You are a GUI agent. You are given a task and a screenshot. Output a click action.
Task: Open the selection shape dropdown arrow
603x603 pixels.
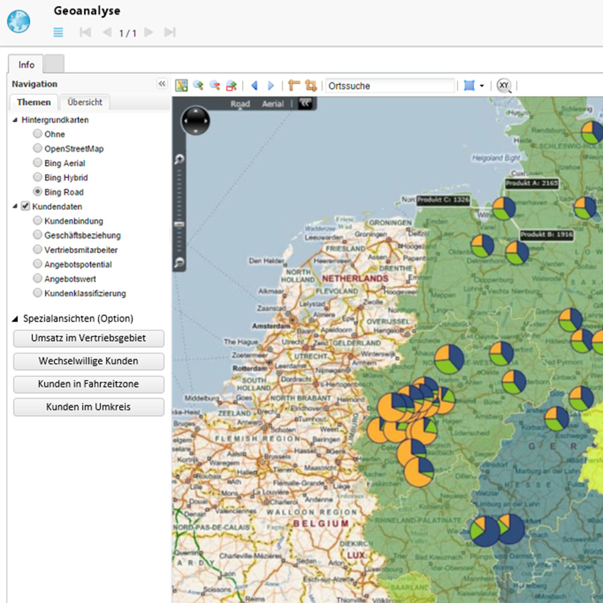[x=482, y=86]
